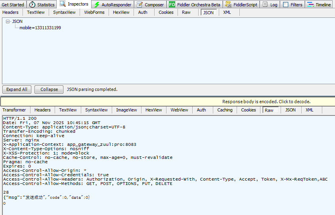
Task: Open the response SyntaxView tab
Action: coord(96,110)
